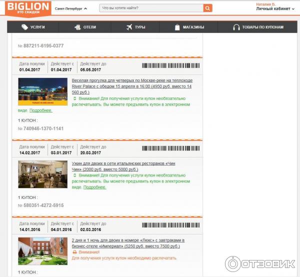Open the Личный кабинет dropdown
Image resolution: width=300 pixels, height=277 pixels.
point(275,9)
